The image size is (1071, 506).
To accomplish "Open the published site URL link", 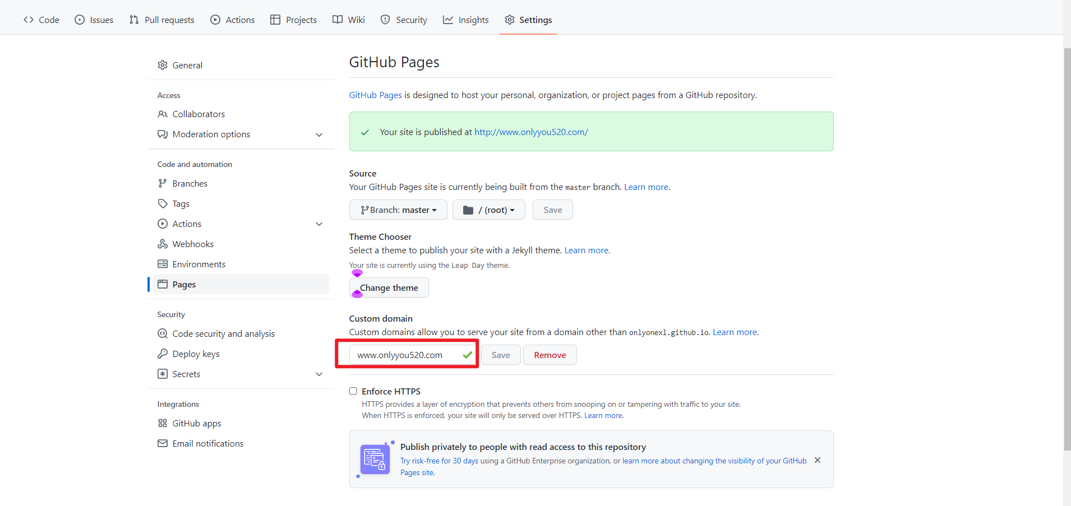I will pos(531,132).
